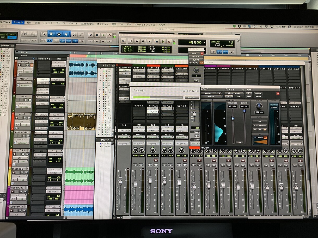This screenshot has width=318, height=238.
Task: Click Play in the Edit window toolbar
Action: [103, 35]
